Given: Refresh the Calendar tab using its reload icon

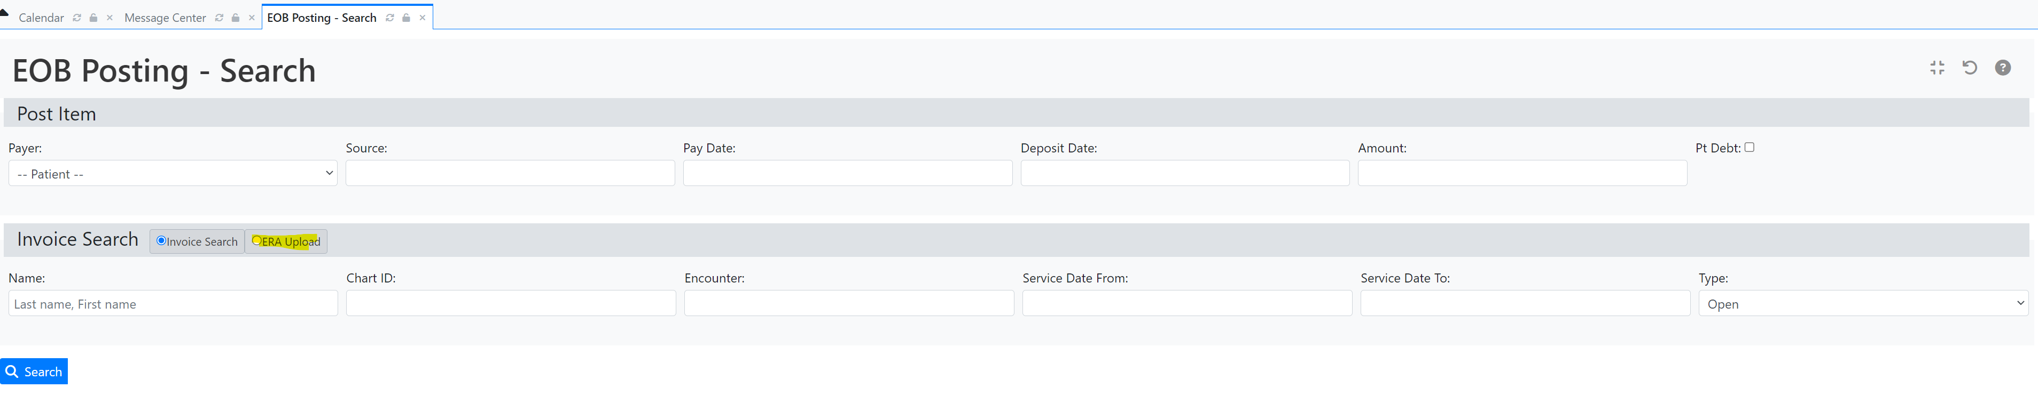Looking at the screenshot, I should (77, 18).
